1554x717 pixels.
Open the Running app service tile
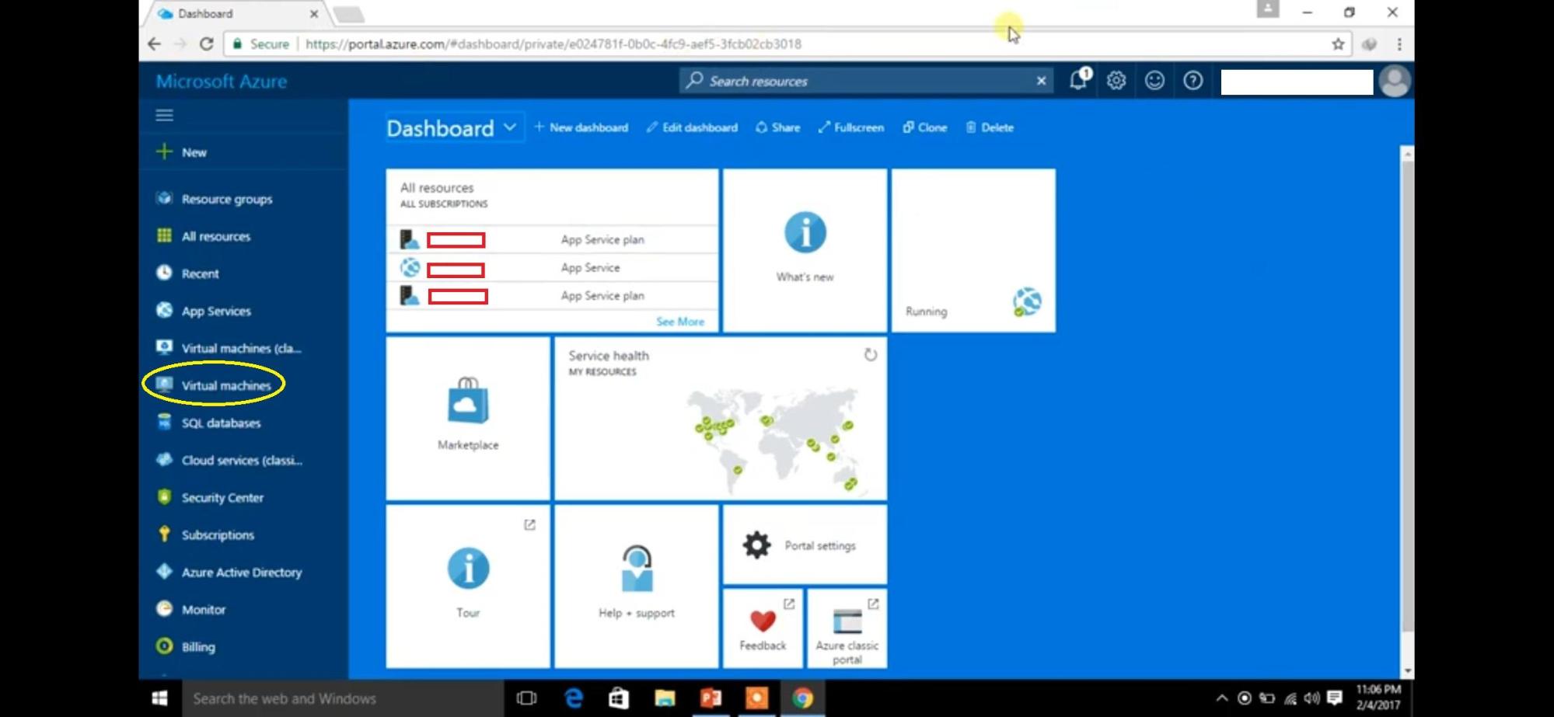pyautogui.click(x=973, y=250)
